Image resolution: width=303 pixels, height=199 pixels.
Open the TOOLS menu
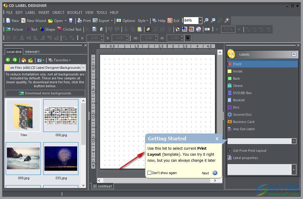click(x=102, y=13)
